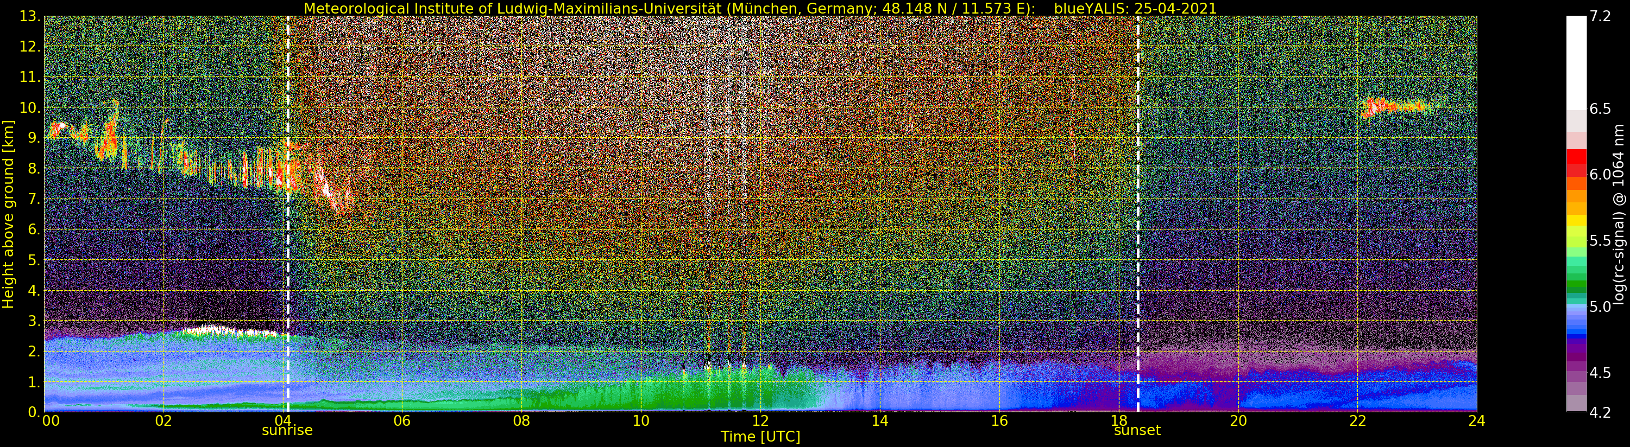Click the height axis tick label 8.
1630x447 pixels.
pos(34,169)
